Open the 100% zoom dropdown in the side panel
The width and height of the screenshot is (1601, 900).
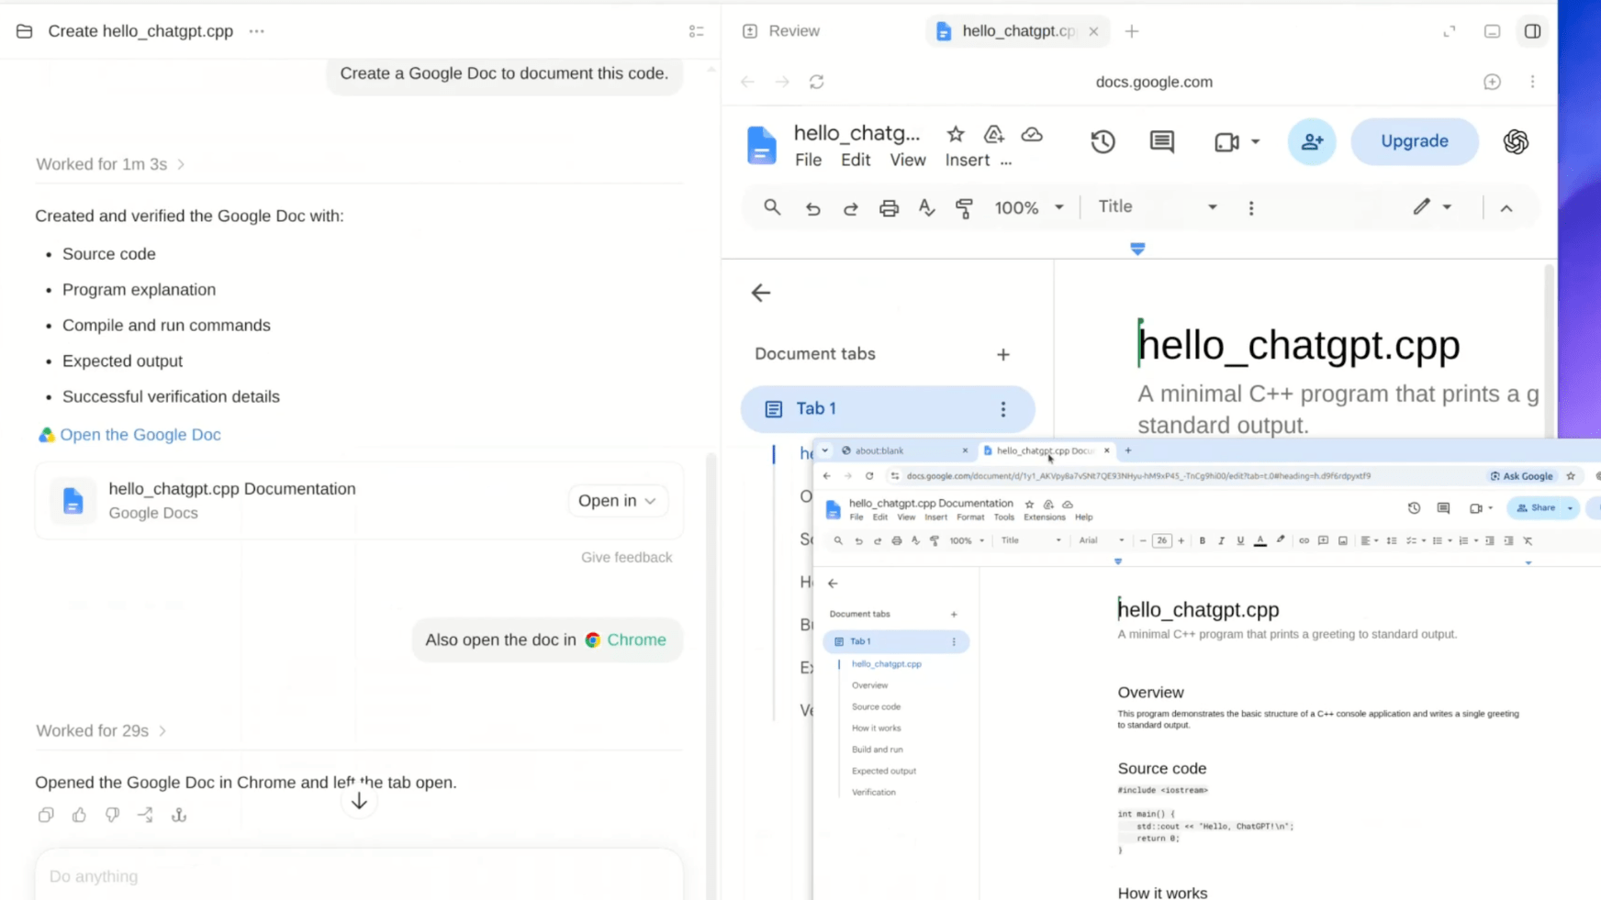click(x=1029, y=208)
